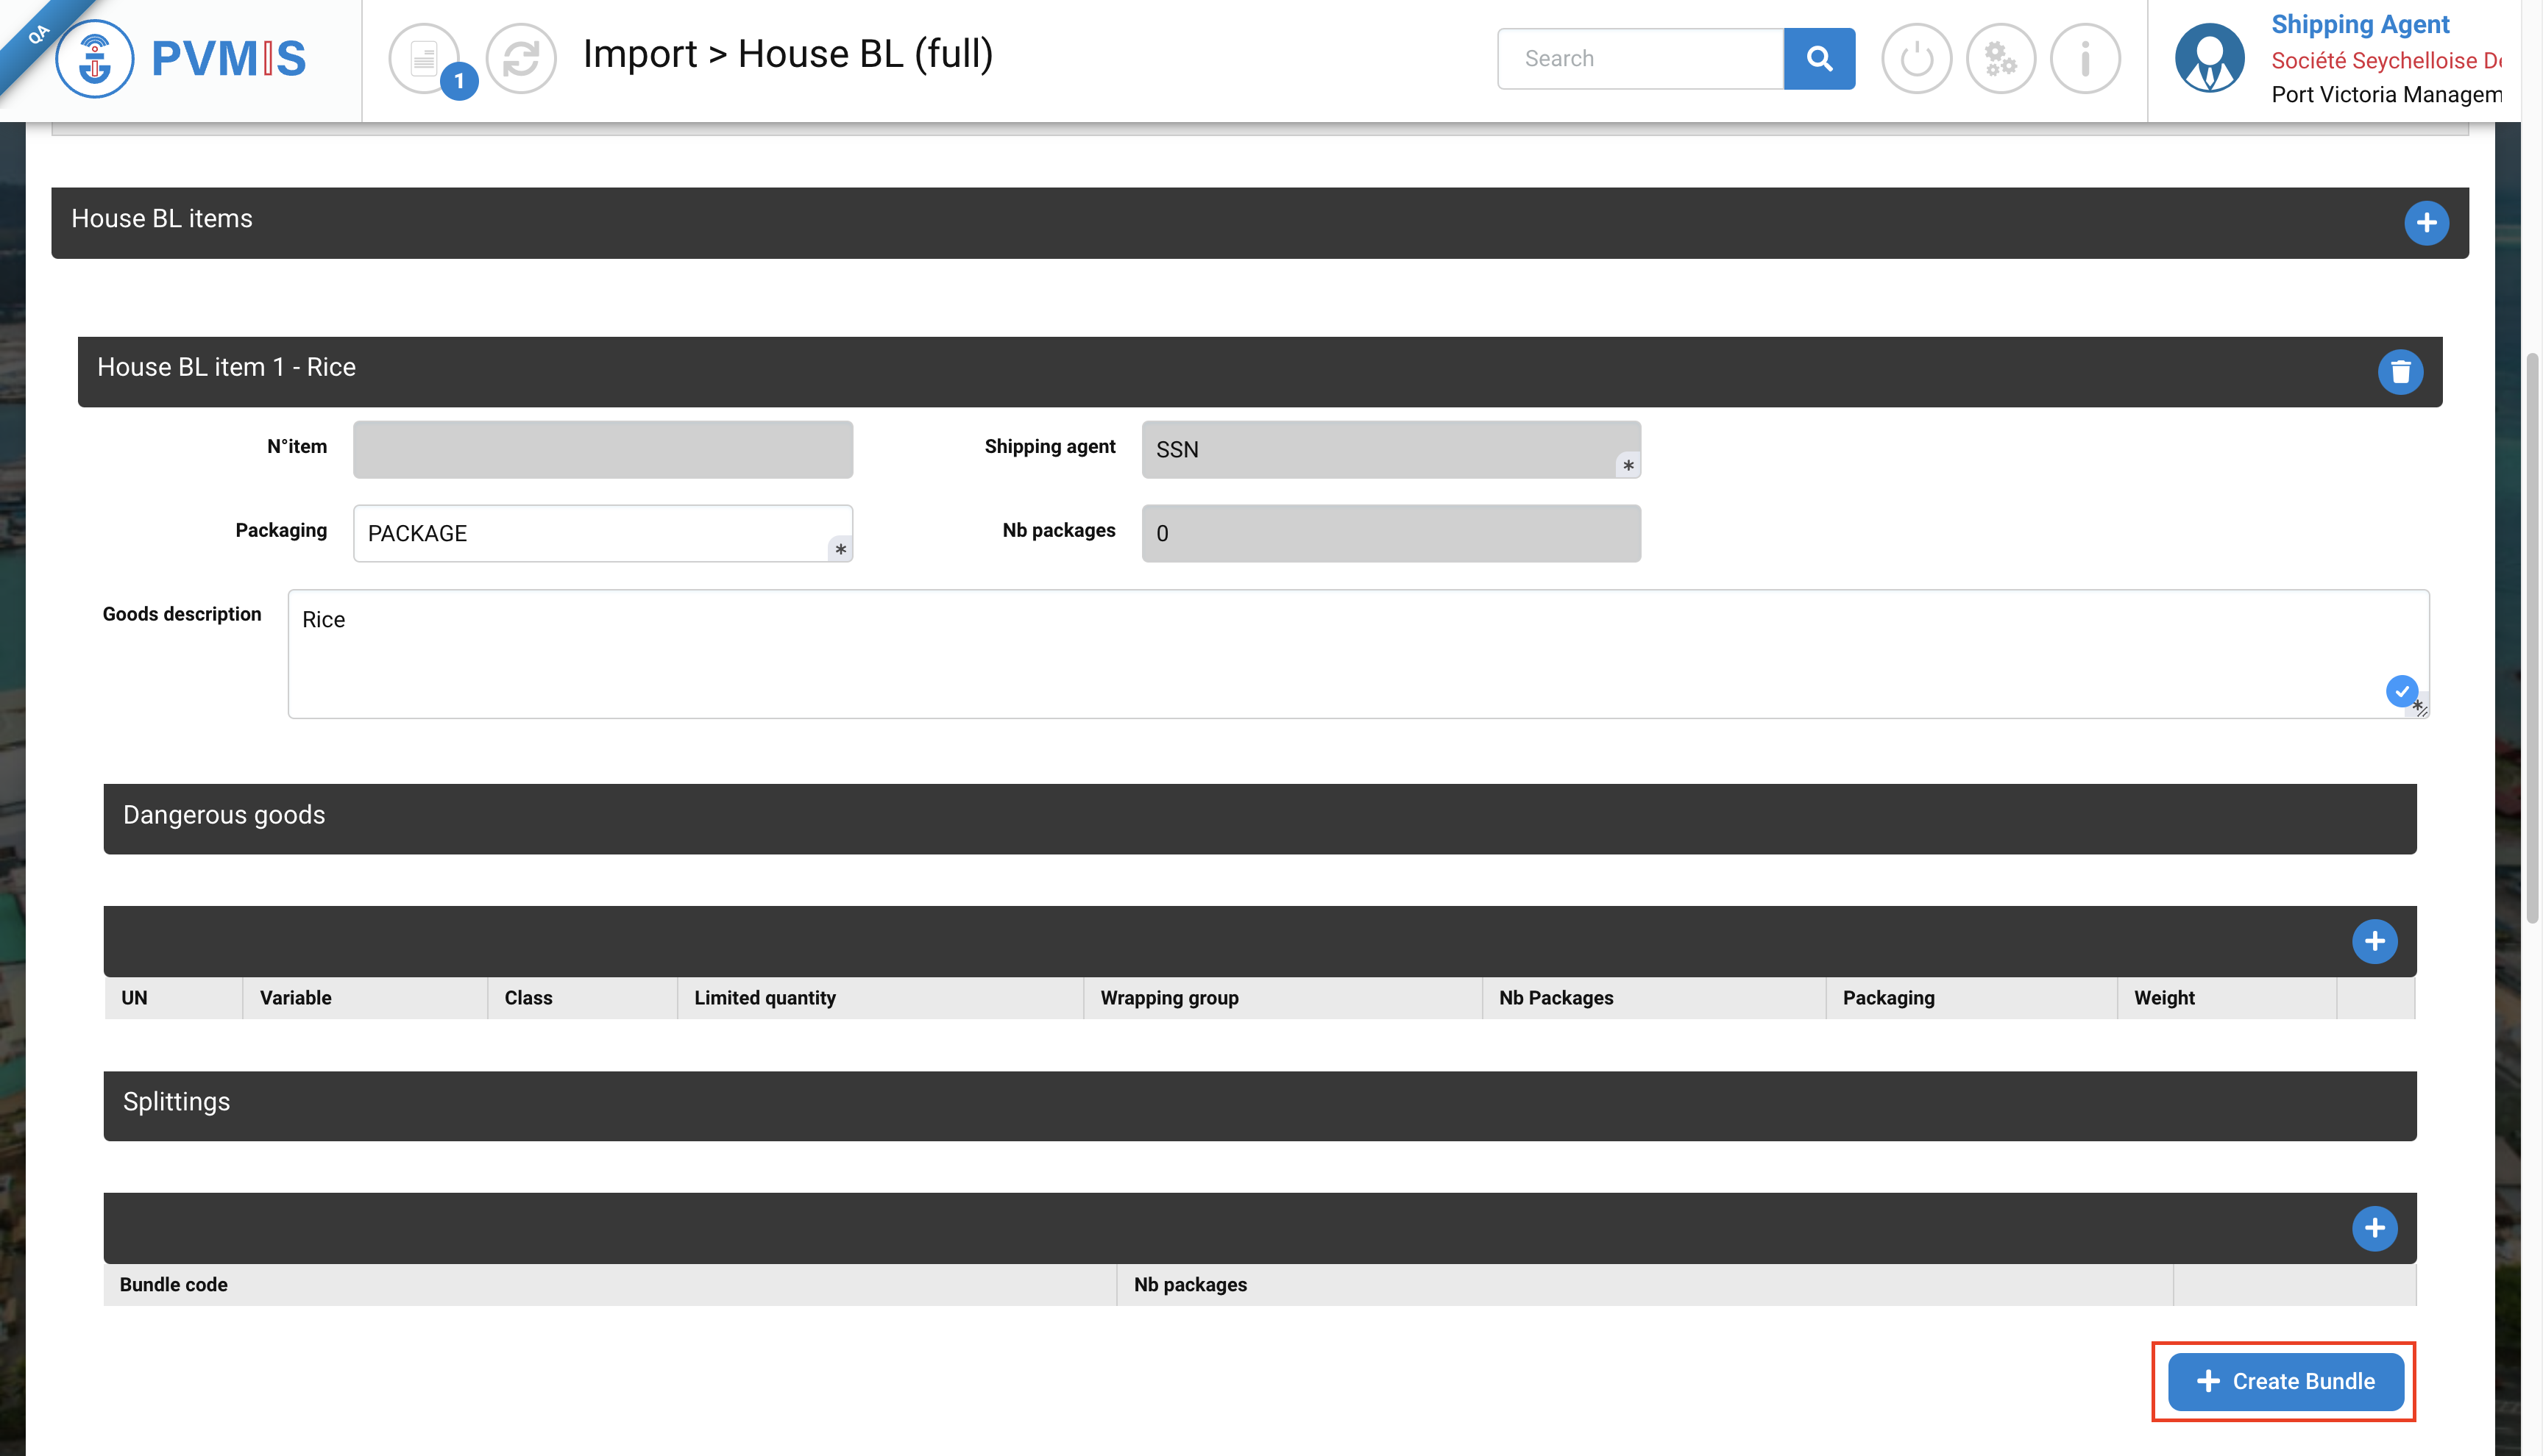The width and height of the screenshot is (2543, 1456).
Task: Click the documents icon with badge 1
Action: (x=425, y=58)
